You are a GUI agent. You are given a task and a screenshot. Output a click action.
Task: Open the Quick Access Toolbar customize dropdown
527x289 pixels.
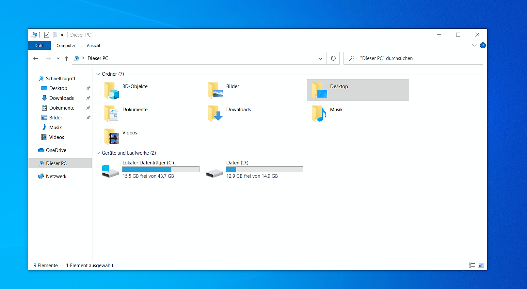click(62, 35)
